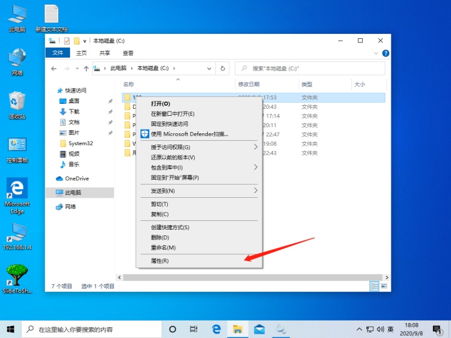451x338 pixels.
Task: Switch to large icons view in status bar
Action: 384,286
